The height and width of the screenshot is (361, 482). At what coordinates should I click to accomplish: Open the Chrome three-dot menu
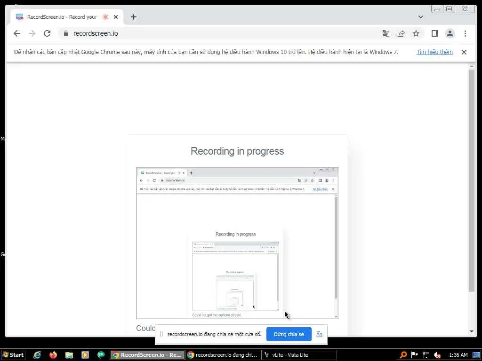point(465,33)
